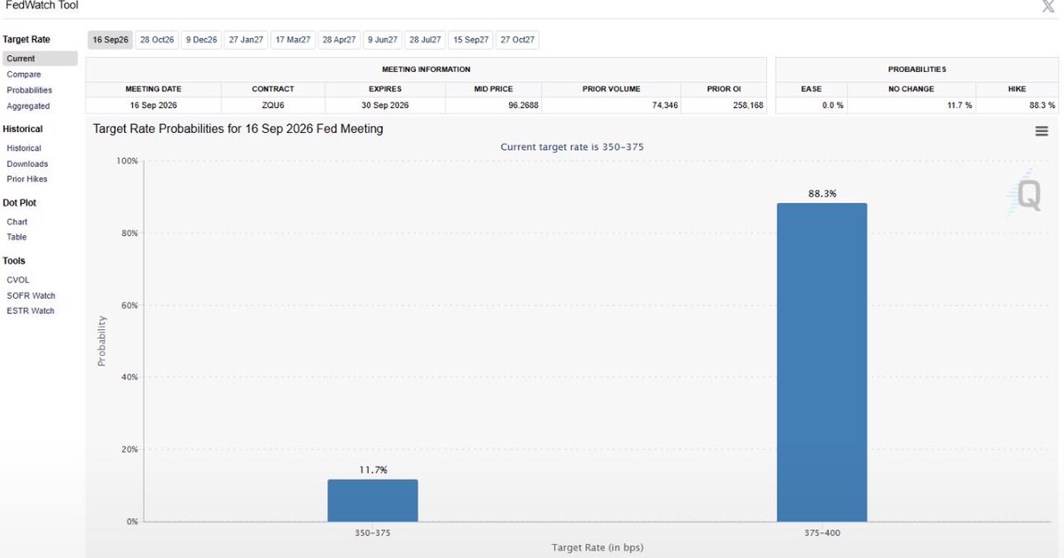Open Historical link under Historical section
The image size is (1064, 558).
click(x=24, y=148)
